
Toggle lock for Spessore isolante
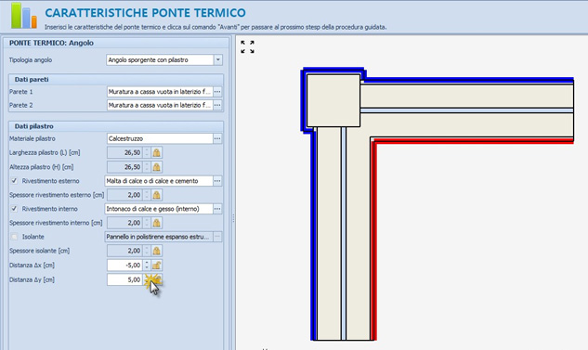(x=156, y=251)
